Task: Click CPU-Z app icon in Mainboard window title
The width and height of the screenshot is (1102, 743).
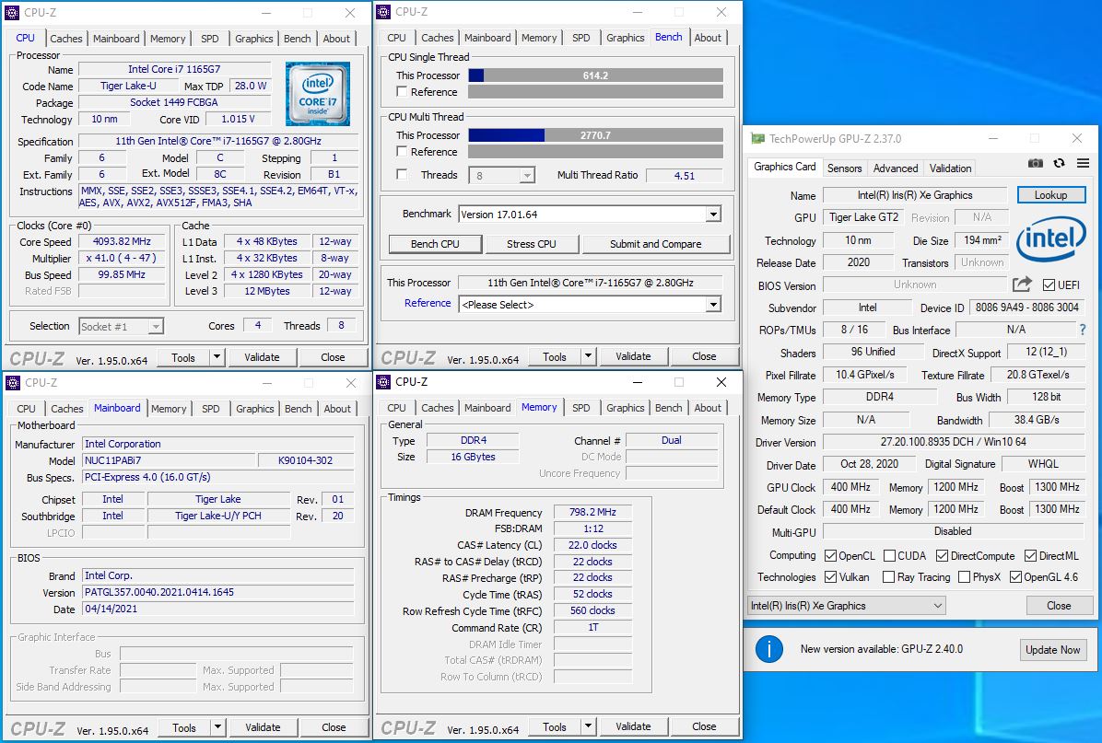Action: click(x=13, y=383)
